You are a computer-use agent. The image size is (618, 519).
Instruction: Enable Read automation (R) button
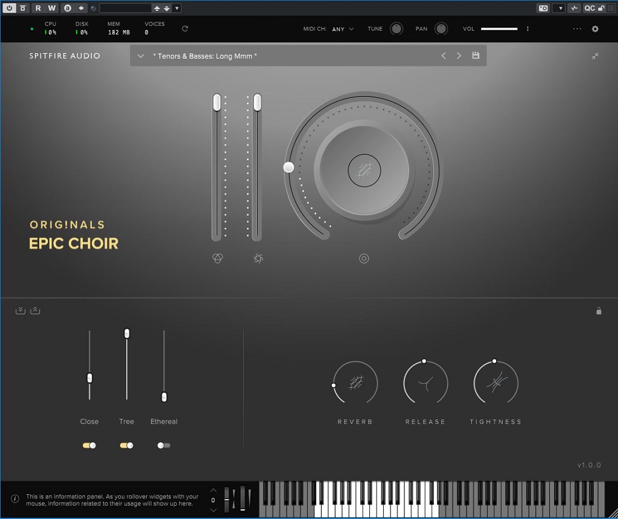(38, 8)
